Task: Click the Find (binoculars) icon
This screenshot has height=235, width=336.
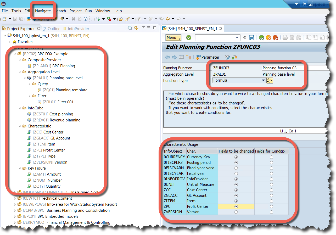Action: point(292,37)
